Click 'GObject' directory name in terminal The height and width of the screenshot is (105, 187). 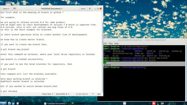coord(138,51)
